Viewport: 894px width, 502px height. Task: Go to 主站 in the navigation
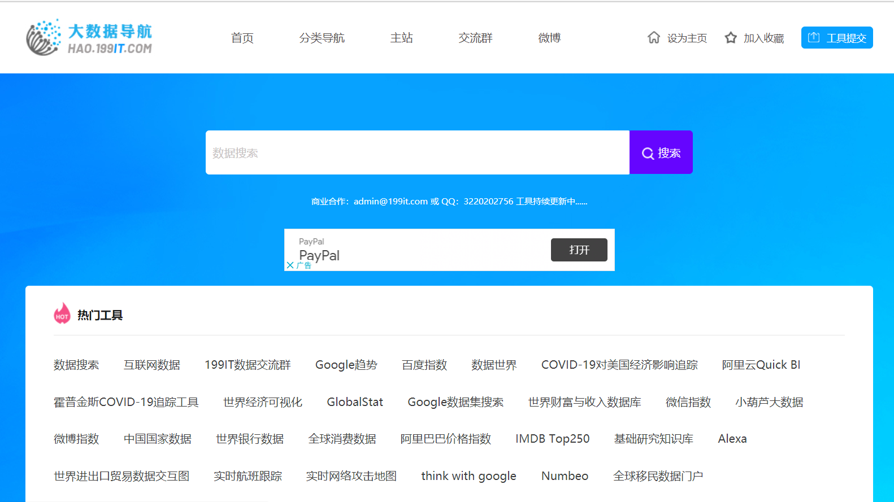click(402, 38)
